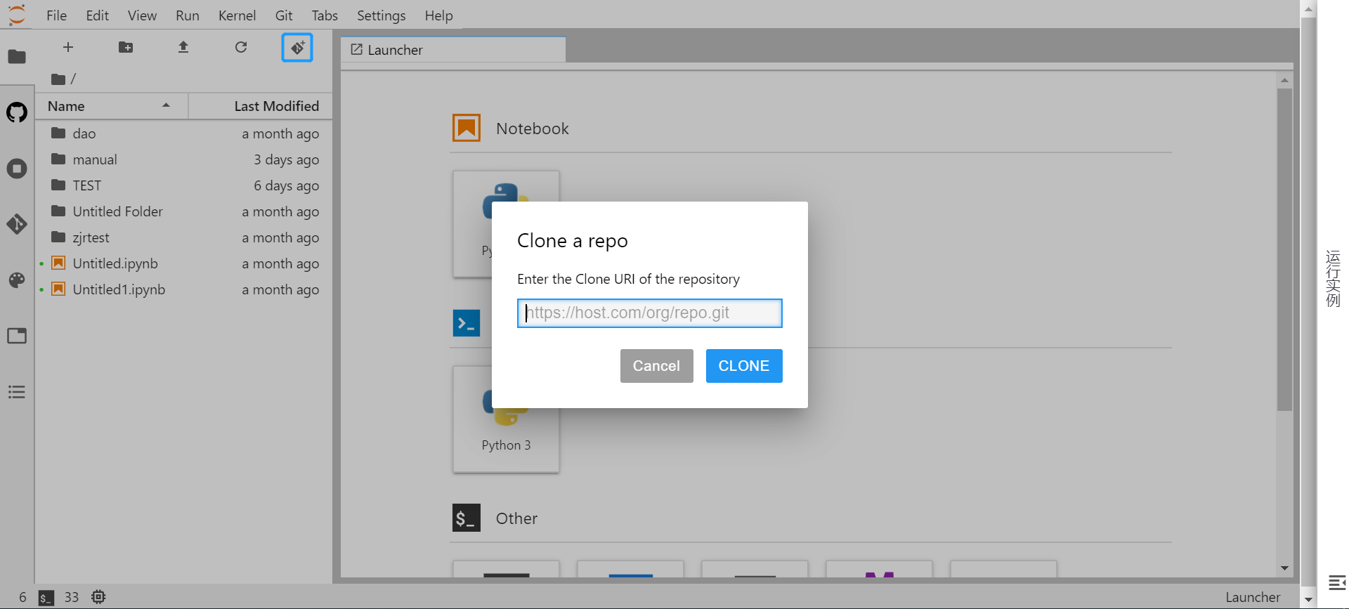1349x609 pixels.
Task: Select the manual folder
Action: coord(184,159)
